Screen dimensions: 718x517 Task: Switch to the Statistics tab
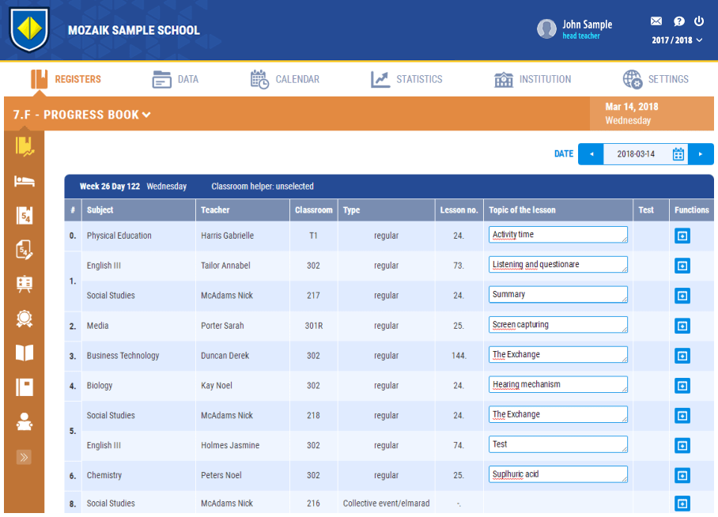click(406, 79)
